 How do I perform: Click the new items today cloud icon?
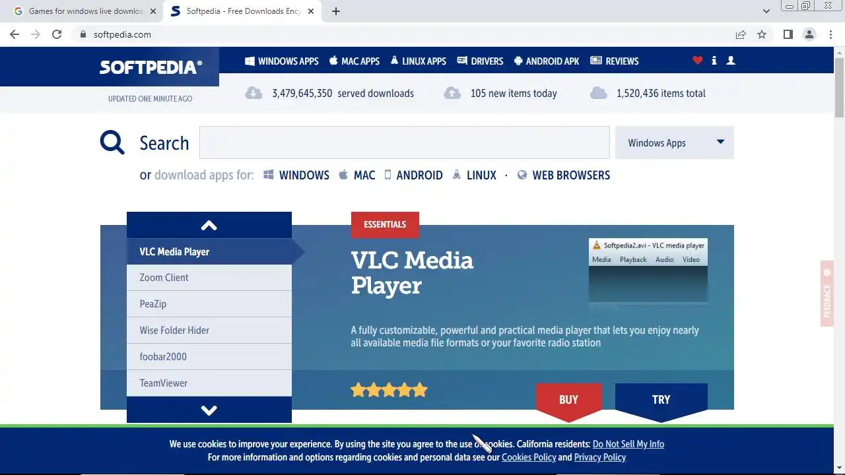click(452, 93)
